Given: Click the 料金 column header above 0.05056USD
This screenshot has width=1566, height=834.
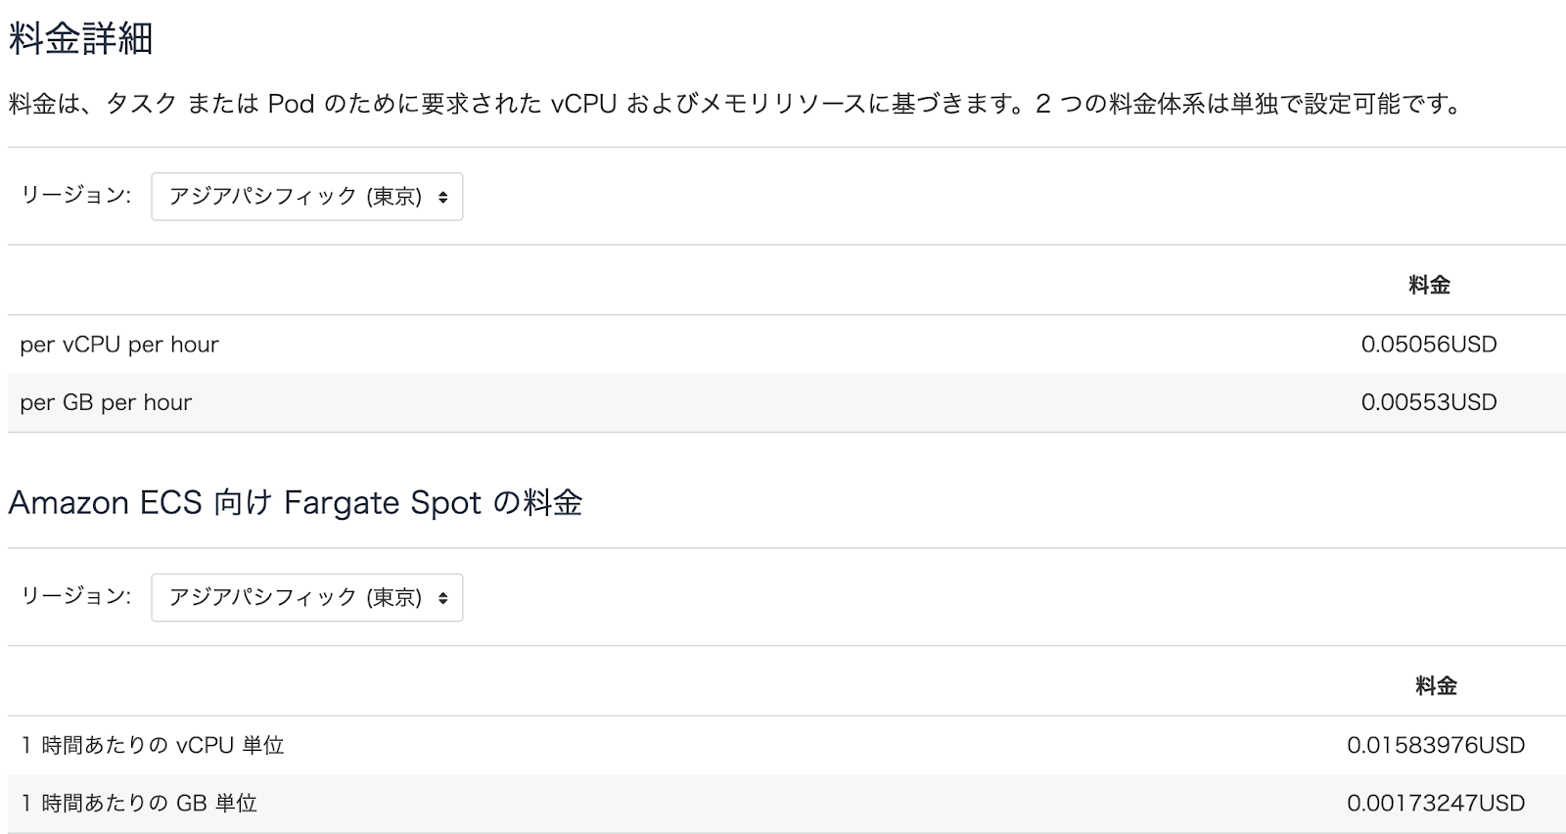Looking at the screenshot, I should [x=1429, y=285].
